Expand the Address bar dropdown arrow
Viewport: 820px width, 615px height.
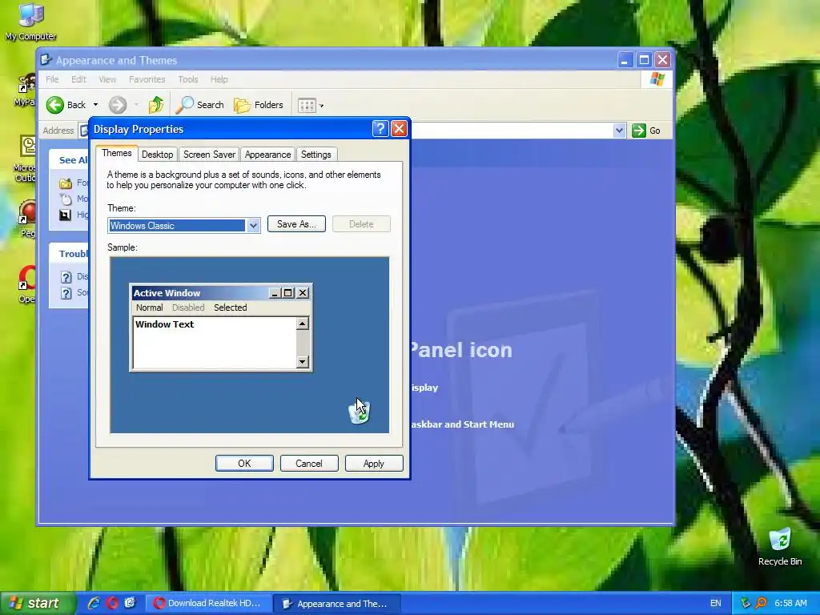point(619,131)
